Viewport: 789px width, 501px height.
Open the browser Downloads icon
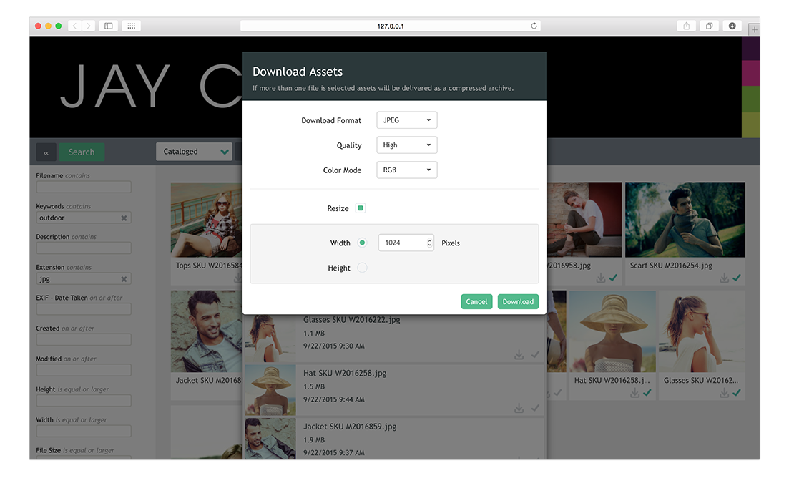[732, 26]
